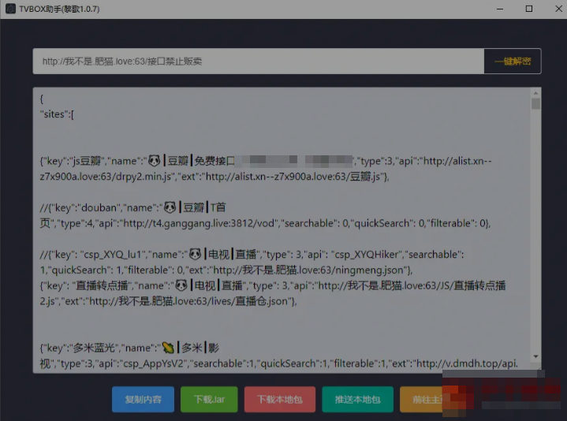Screen dimensions: 567x421
Task: Click the scrollbar down arrow
Action: [535, 356]
